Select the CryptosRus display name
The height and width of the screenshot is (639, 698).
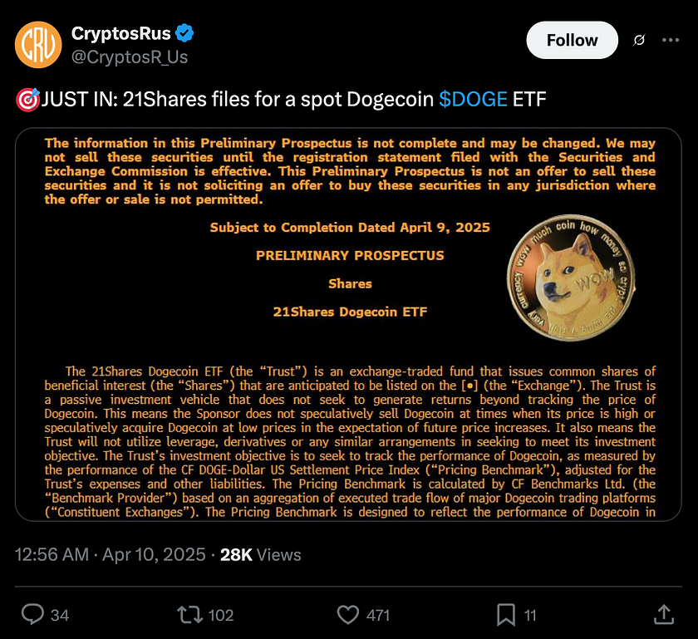(120, 34)
